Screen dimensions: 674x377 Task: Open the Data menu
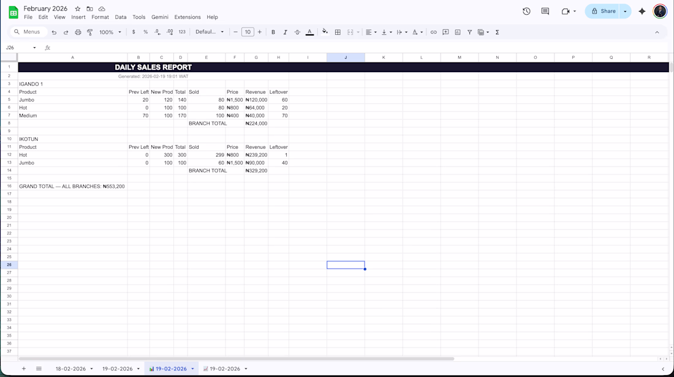(121, 17)
